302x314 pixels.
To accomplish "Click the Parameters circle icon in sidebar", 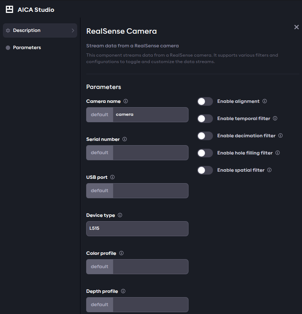I will (8, 48).
